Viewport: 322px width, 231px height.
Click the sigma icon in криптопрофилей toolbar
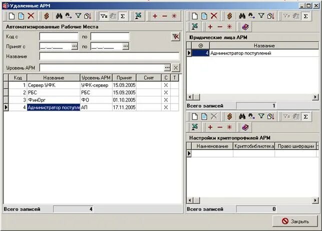coord(305,116)
